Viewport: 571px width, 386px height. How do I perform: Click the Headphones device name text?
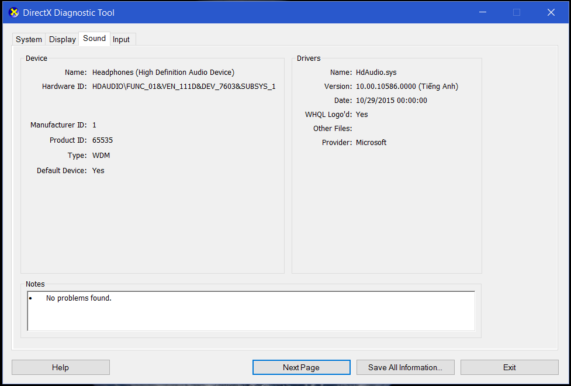(x=163, y=73)
